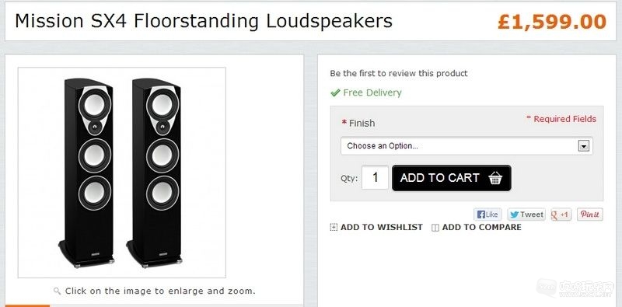Viewport: 622px width, 307px height.
Task: Click the right speaker in product image
Action: pos(155,173)
